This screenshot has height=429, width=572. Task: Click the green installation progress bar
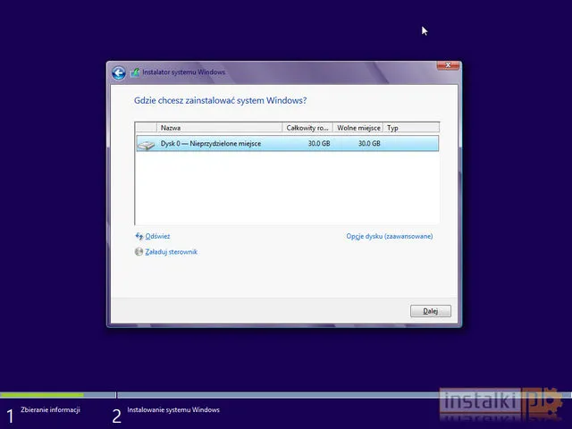click(x=42, y=394)
